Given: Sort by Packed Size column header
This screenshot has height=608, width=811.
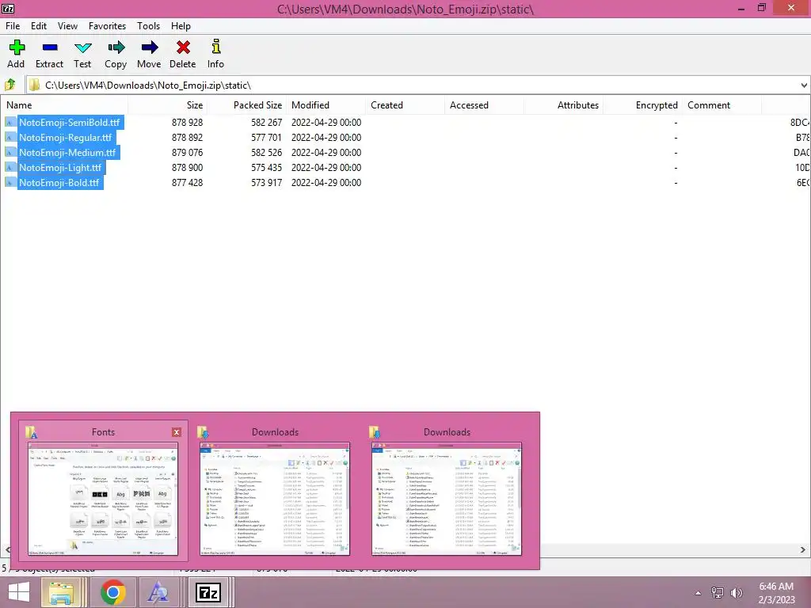Looking at the screenshot, I should (x=247, y=105).
